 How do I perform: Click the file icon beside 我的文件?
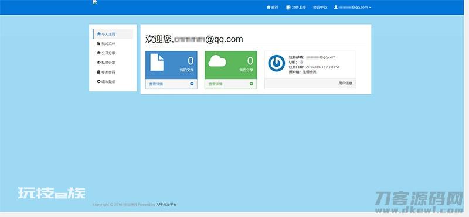click(x=98, y=44)
